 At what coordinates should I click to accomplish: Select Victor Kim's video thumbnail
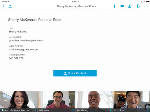coord(132,101)
